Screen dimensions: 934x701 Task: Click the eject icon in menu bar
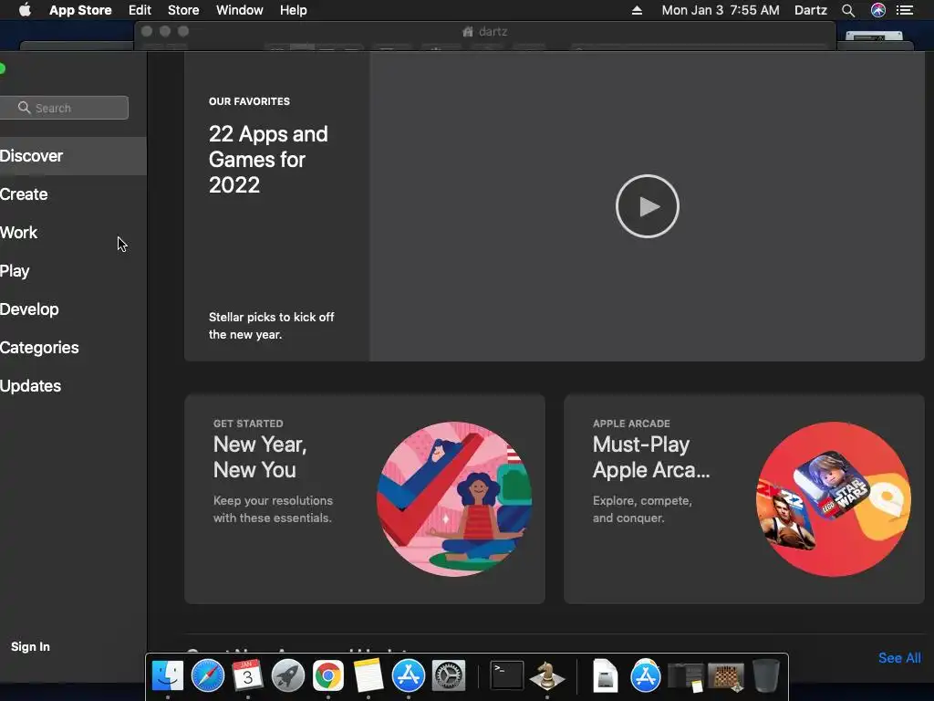tap(637, 10)
